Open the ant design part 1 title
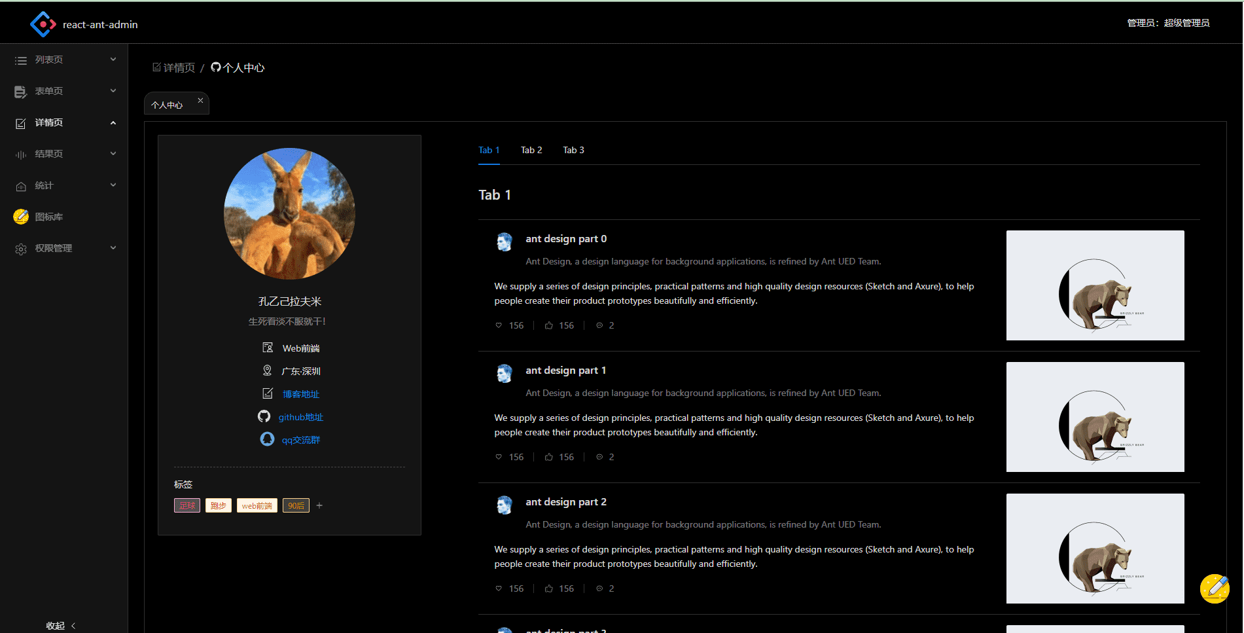 (x=566, y=371)
